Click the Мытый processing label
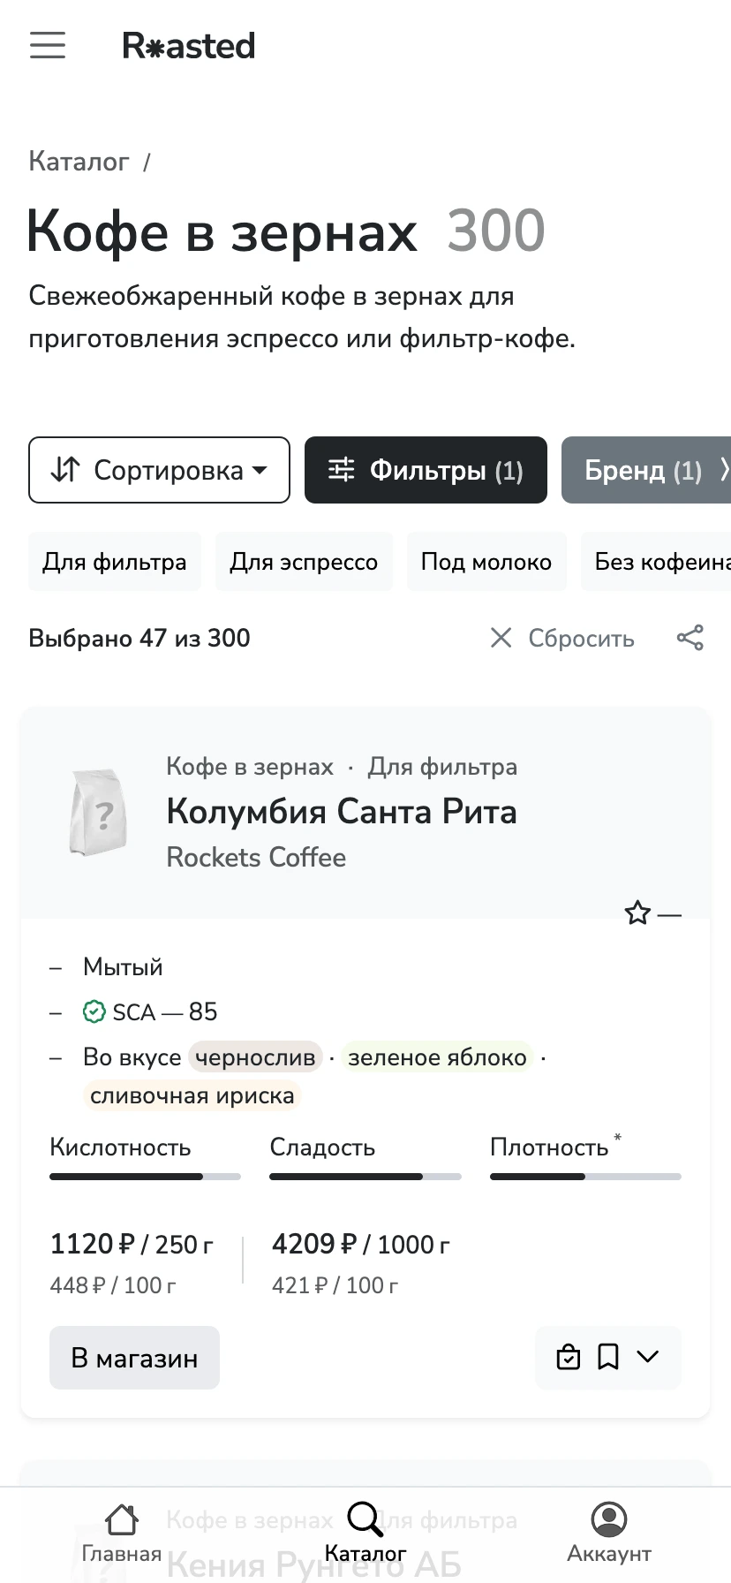The image size is (731, 1583). click(x=123, y=966)
